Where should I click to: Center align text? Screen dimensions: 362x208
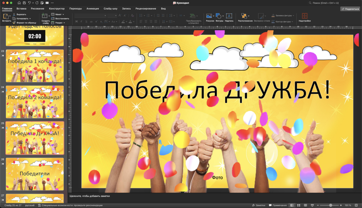coord(146,22)
